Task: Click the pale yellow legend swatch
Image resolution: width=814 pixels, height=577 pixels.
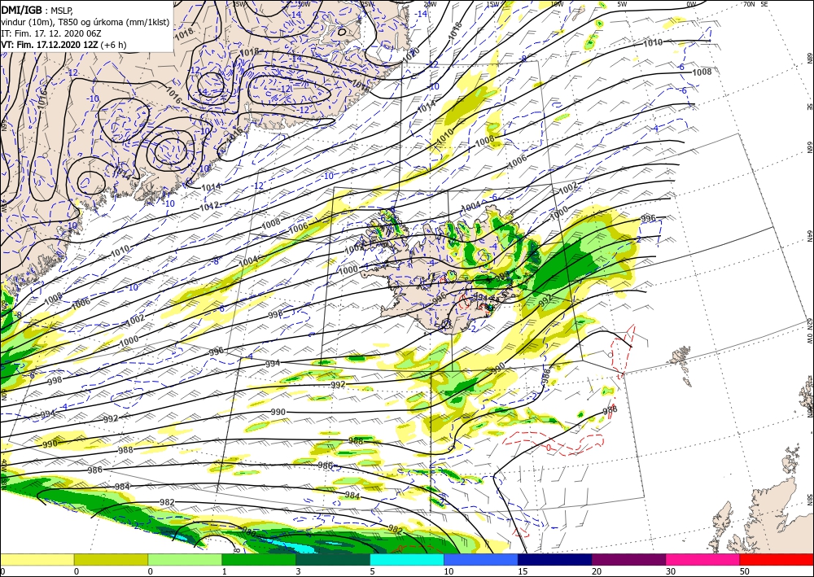Action: pos(37,559)
